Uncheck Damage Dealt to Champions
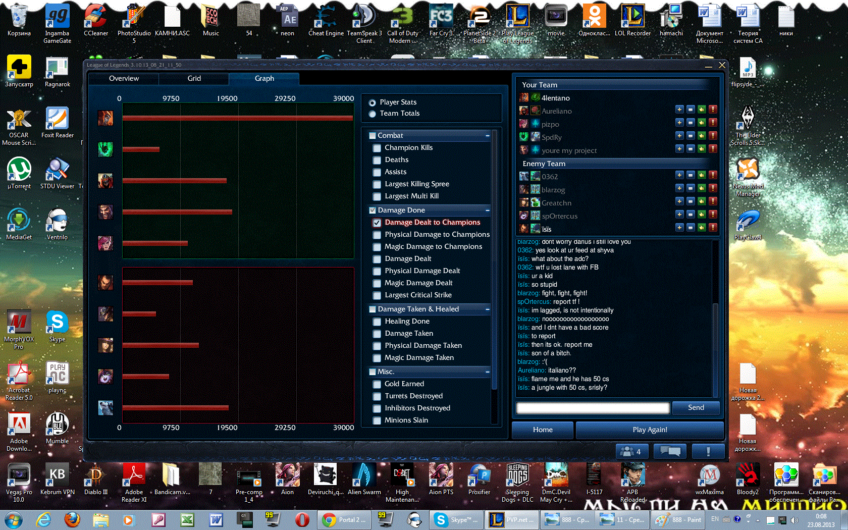Viewport: 848px width, 530px height. point(377,223)
